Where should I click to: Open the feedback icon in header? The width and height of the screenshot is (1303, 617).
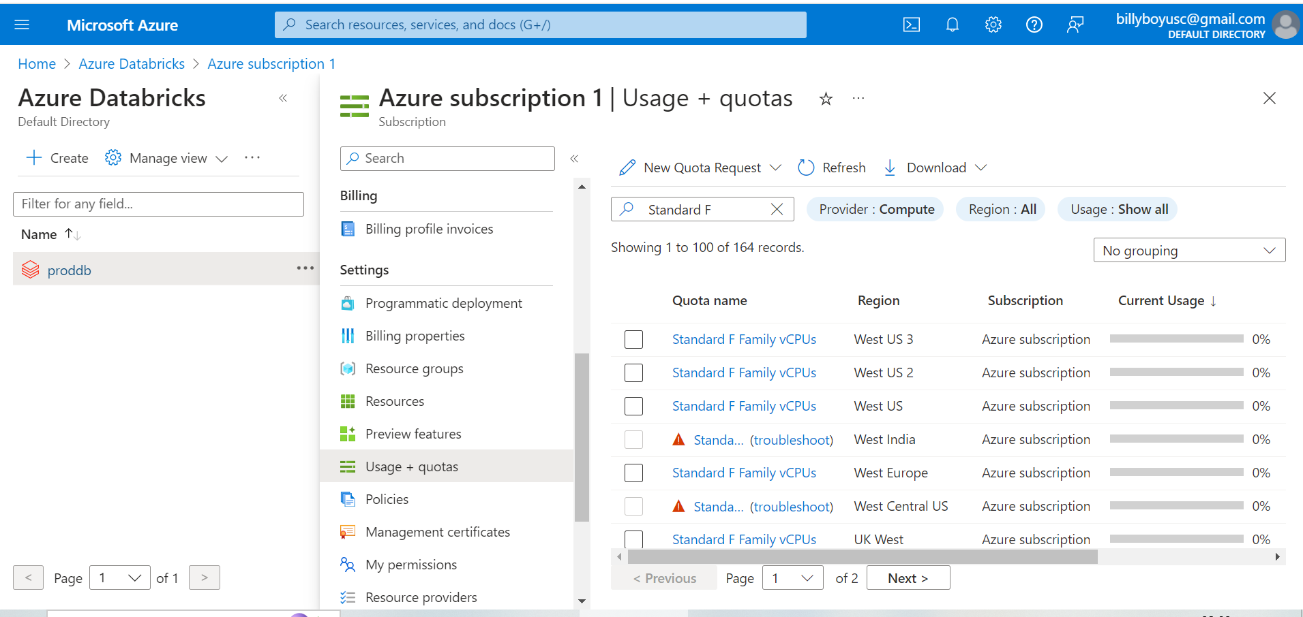point(1075,25)
